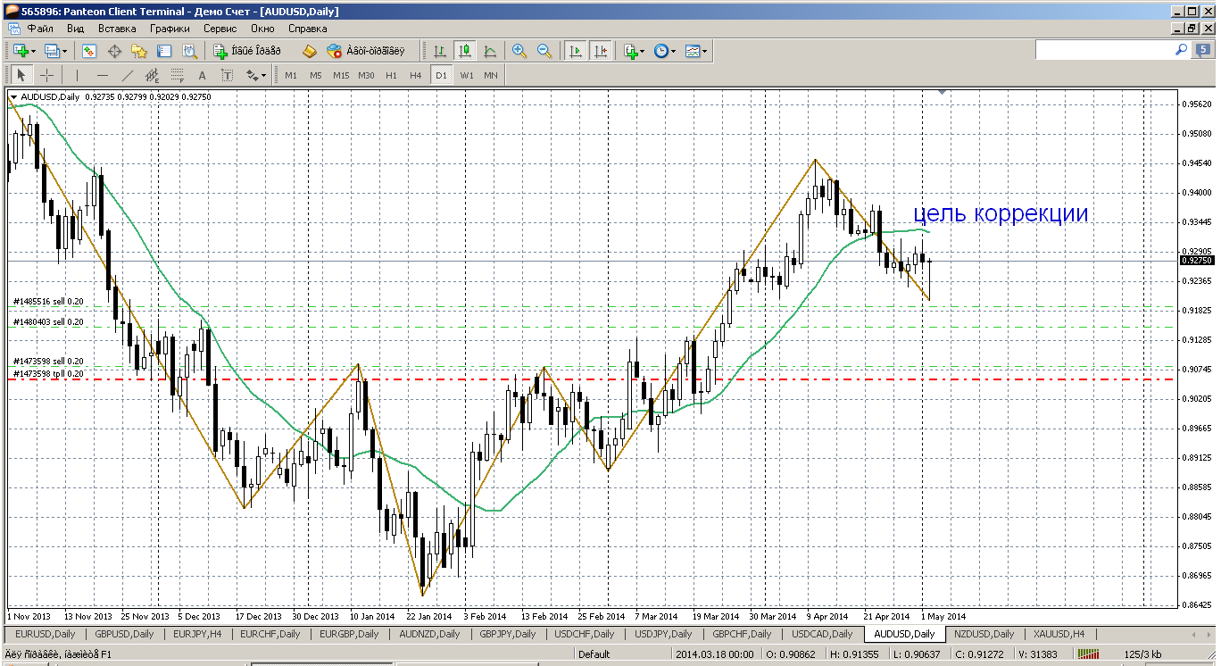
Task: Open the Periods clock dropdown
Action: point(664,51)
